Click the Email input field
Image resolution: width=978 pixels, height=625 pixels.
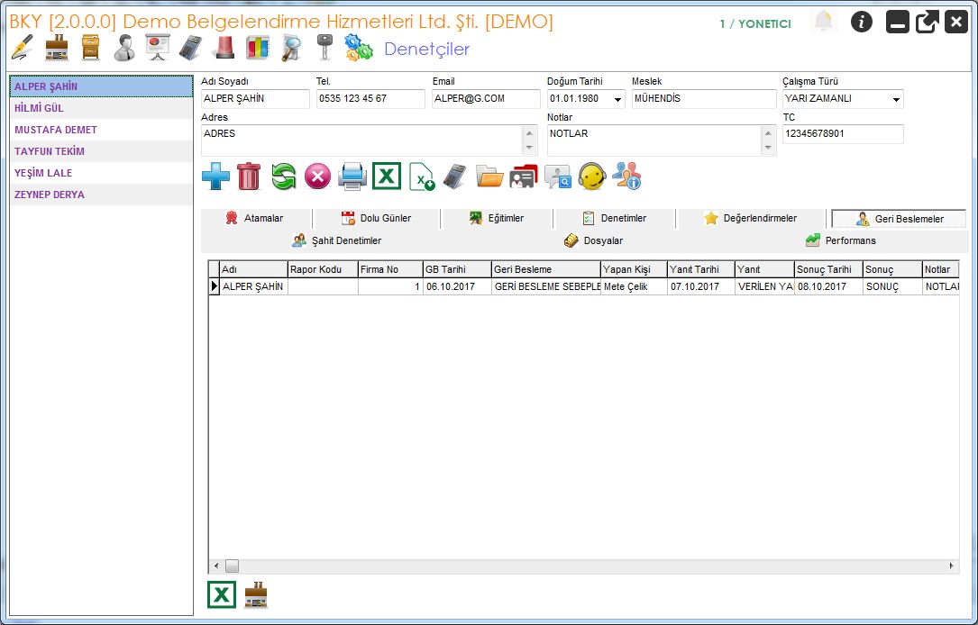click(x=486, y=98)
